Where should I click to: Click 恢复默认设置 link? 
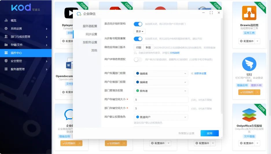tap(186, 133)
